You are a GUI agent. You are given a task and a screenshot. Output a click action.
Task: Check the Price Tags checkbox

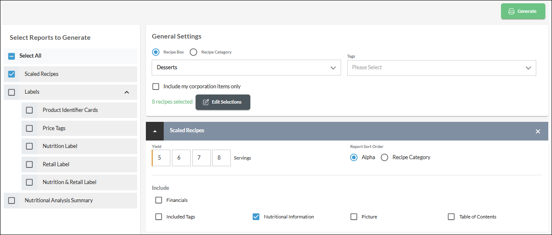tap(29, 128)
